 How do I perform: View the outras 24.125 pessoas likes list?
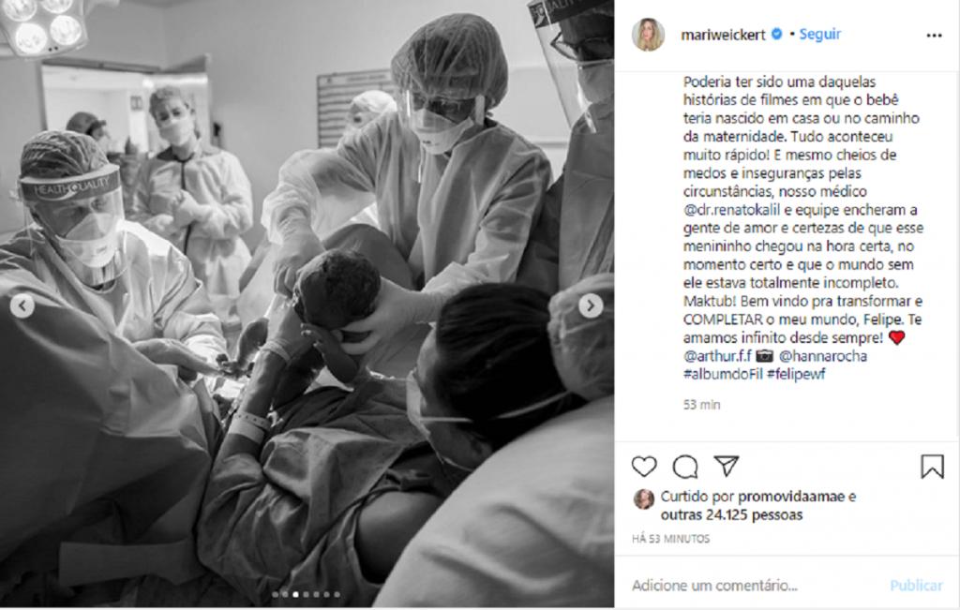[731, 515]
